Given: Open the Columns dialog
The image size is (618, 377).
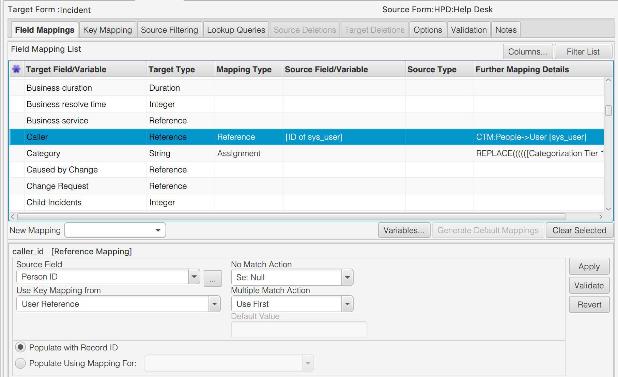Looking at the screenshot, I should [x=528, y=51].
